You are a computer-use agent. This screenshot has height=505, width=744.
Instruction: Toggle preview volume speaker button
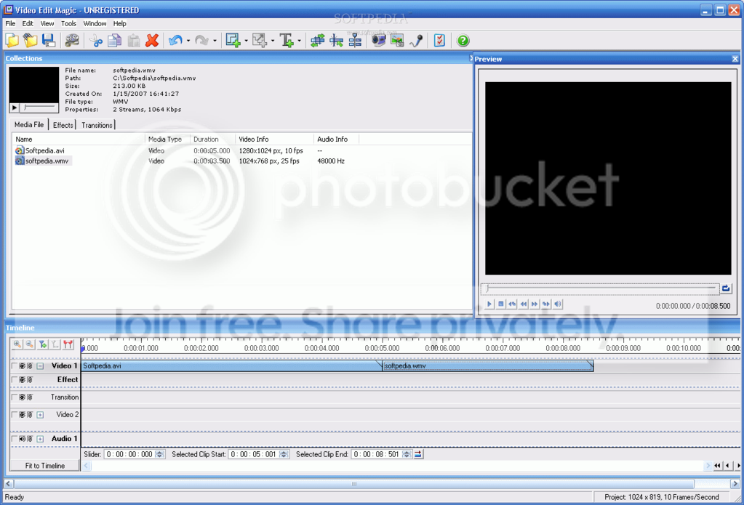pyautogui.click(x=558, y=304)
